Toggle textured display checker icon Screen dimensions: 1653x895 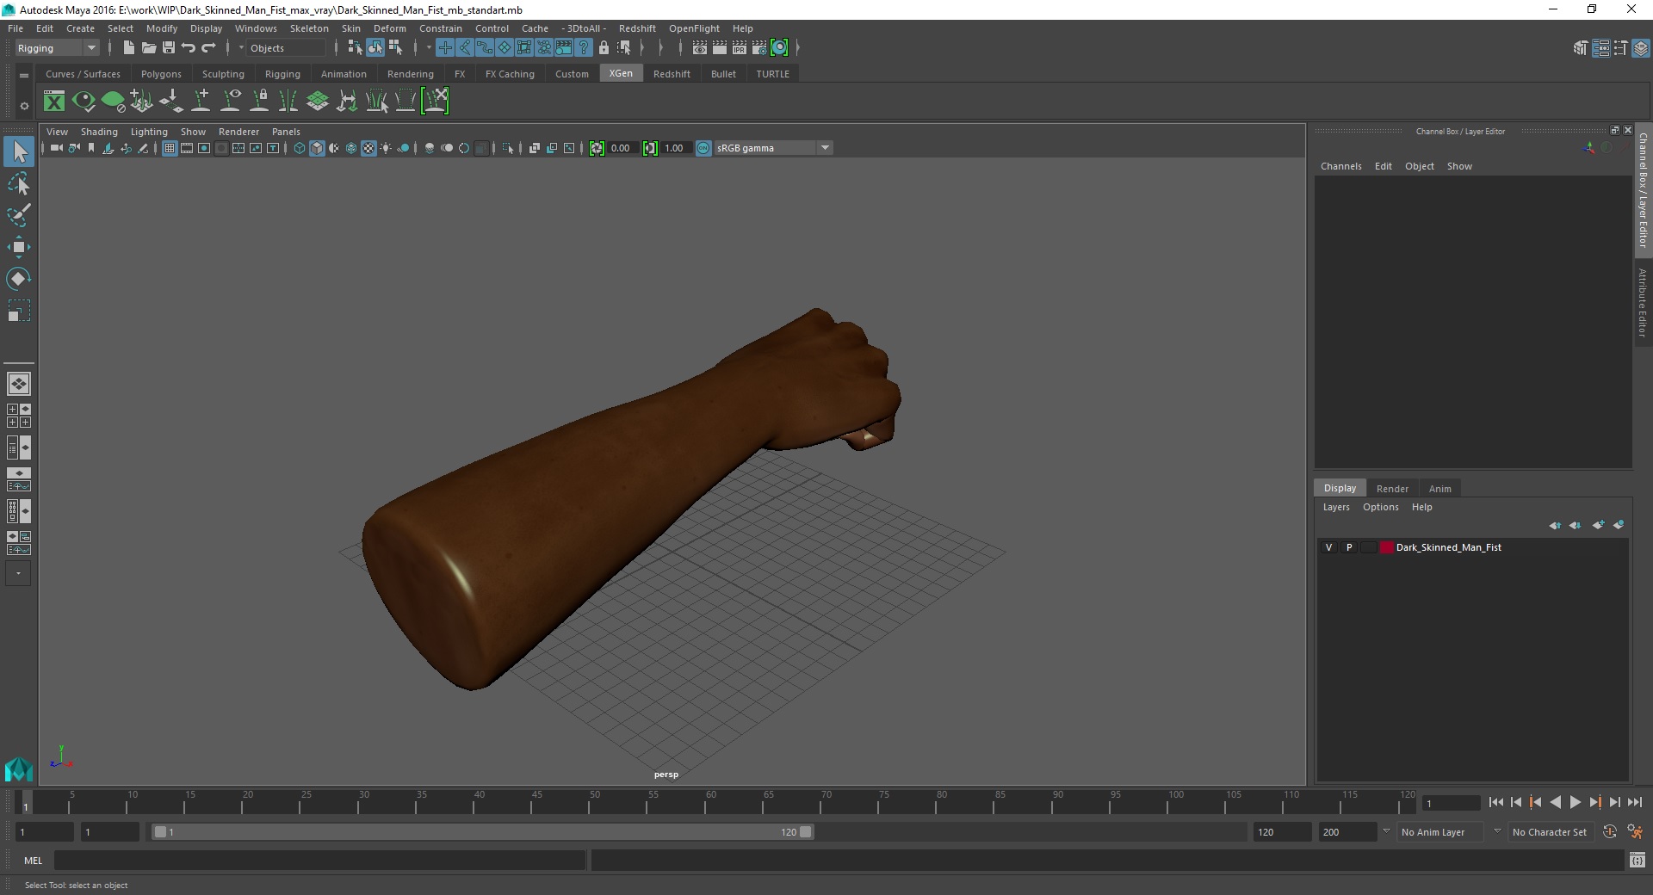368,148
